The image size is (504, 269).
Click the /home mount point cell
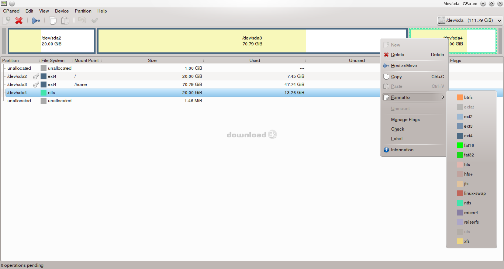81,85
